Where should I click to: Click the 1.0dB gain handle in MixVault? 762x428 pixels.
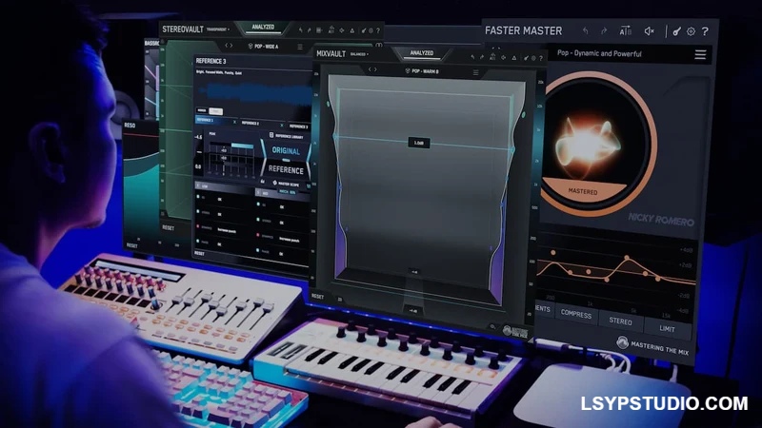click(x=419, y=143)
